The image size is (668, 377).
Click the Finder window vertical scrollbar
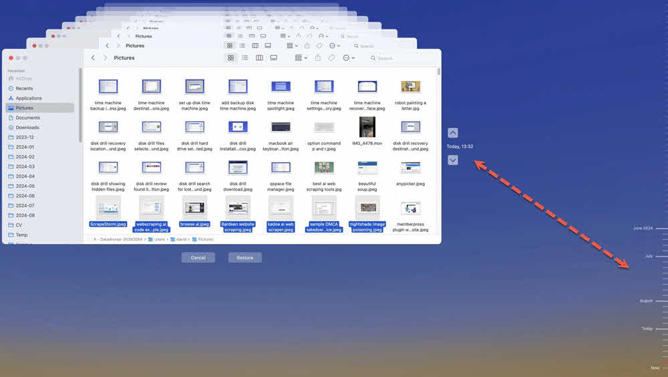[439, 72]
